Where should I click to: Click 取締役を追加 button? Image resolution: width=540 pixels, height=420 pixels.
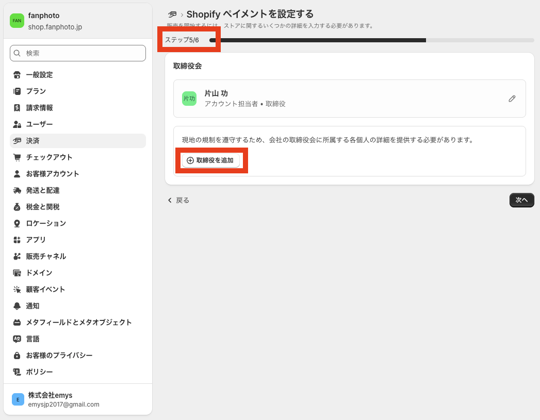[x=211, y=160]
